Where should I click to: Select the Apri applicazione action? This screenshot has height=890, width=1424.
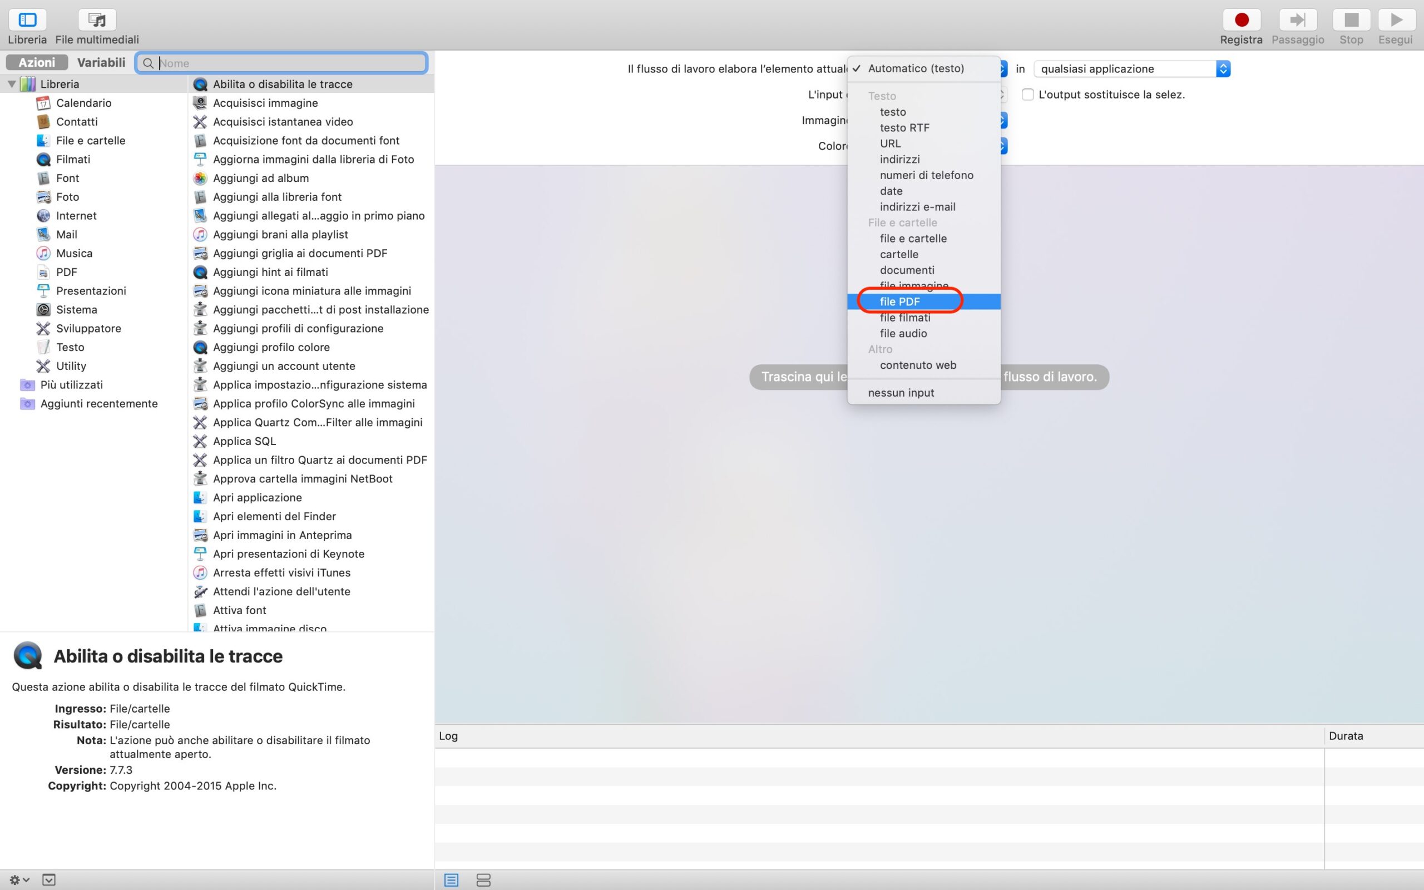coord(257,497)
